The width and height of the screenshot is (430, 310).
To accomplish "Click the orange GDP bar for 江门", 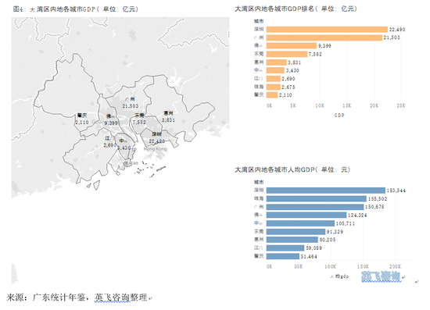I will (274, 79).
